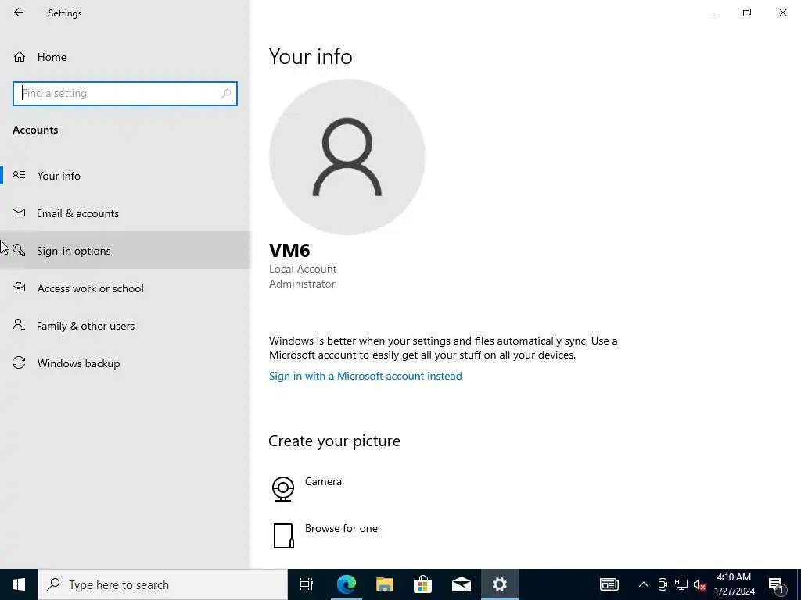Open the Mail app from the taskbar

(x=462, y=584)
